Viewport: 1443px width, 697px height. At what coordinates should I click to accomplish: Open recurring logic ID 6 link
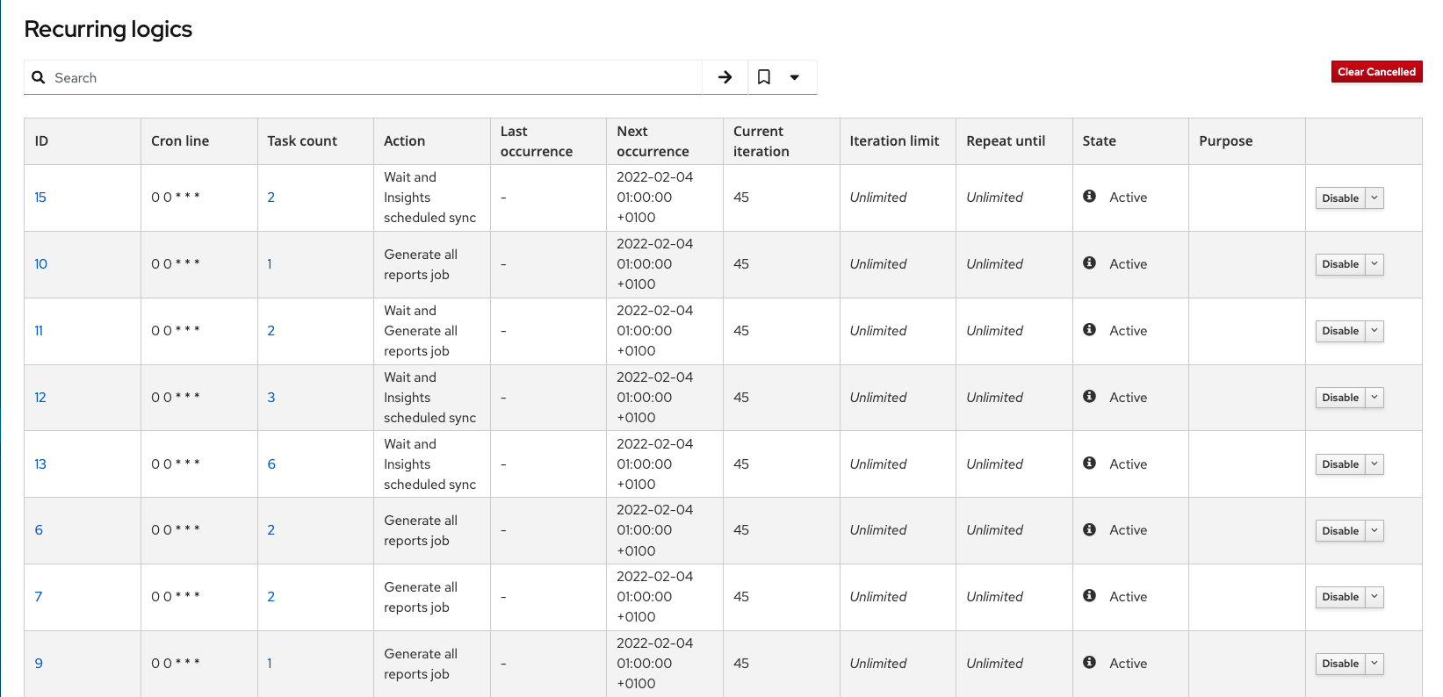point(39,530)
